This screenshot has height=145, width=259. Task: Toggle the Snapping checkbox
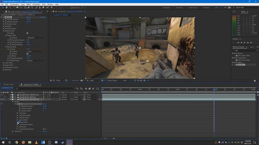[x=72, y=8]
